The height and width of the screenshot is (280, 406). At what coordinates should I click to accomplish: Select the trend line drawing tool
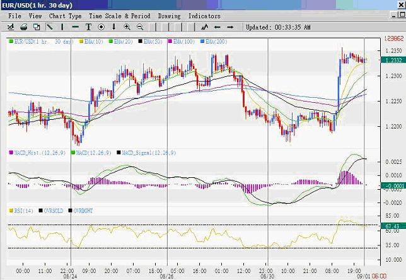49,26
